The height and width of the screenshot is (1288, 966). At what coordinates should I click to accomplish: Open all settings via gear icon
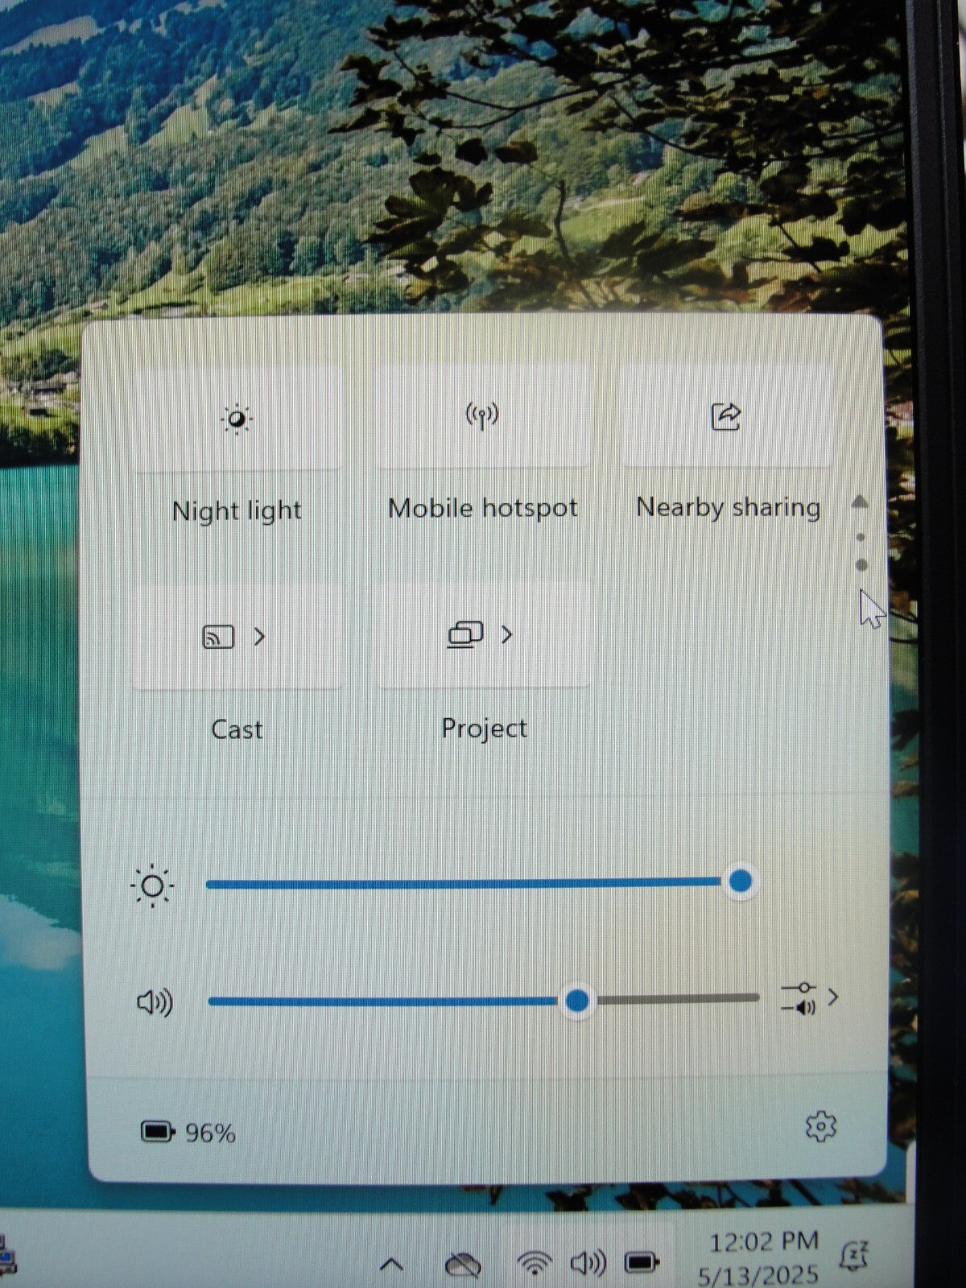820,1126
